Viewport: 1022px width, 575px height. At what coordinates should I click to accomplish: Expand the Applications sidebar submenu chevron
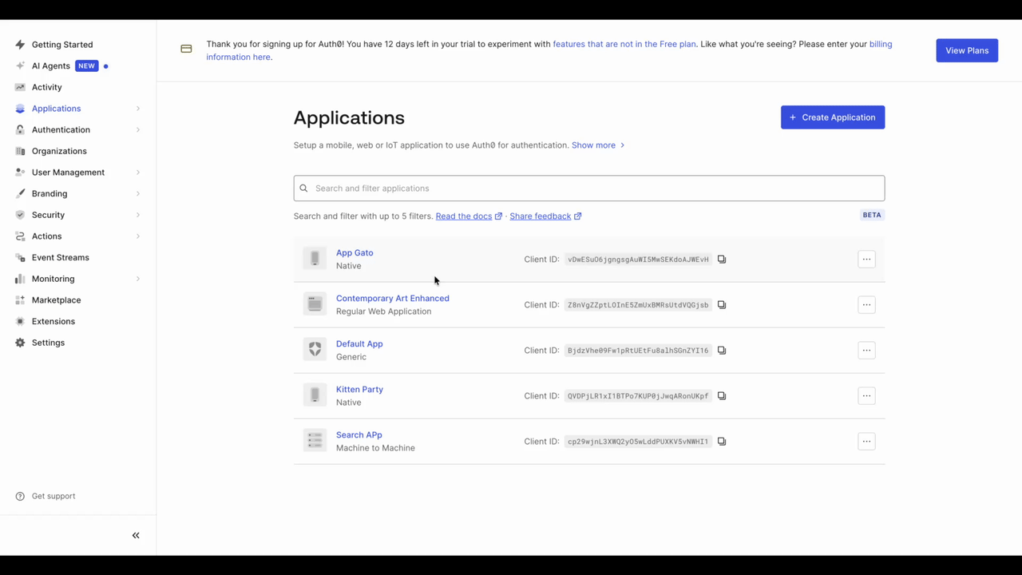[138, 109]
